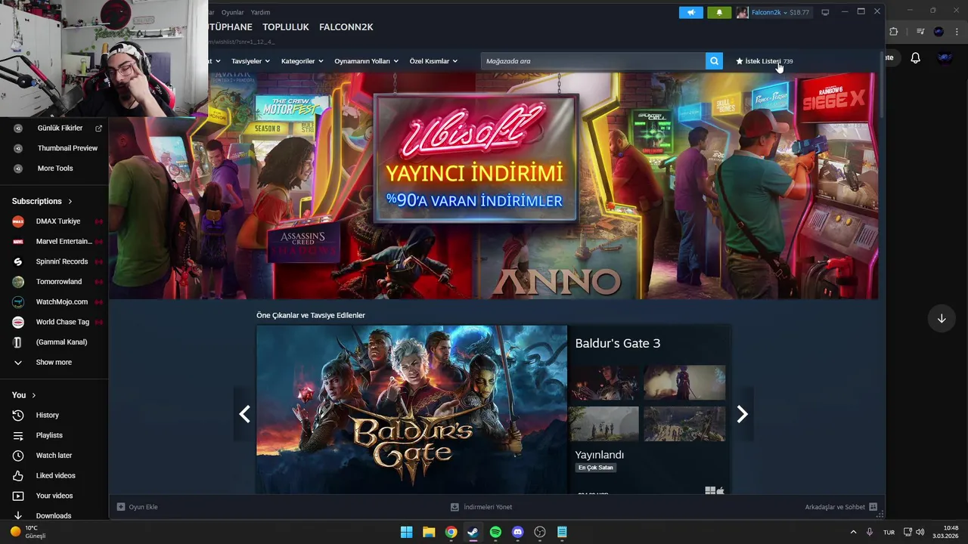This screenshot has height=544, width=968.
Task: Open İndirmeleri Yönet downloads manager
Action: click(x=481, y=507)
